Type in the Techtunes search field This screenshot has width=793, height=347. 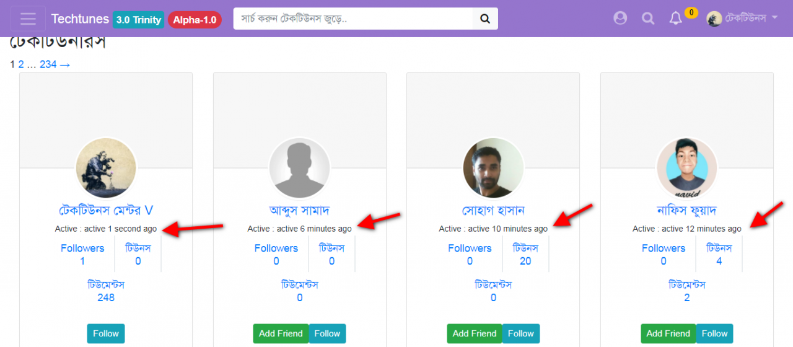pyautogui.click(x=353, y=19)
